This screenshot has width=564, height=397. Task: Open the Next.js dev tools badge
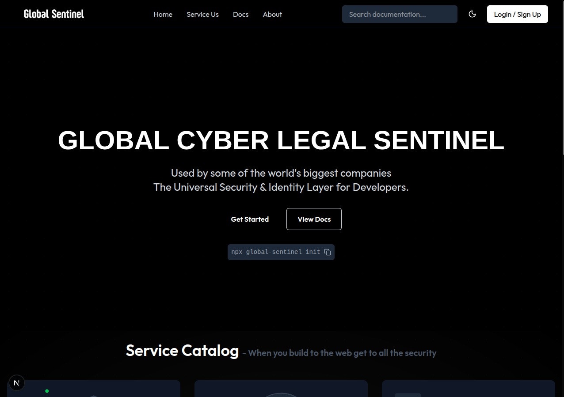pyautogui.click(x=16, y=382)
